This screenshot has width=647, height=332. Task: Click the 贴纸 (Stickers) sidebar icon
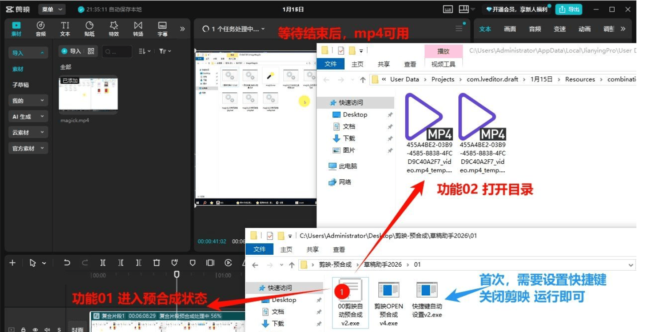coord(90,27)
